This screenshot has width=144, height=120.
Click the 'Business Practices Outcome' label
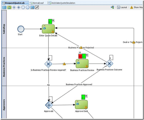pos(109,70)
